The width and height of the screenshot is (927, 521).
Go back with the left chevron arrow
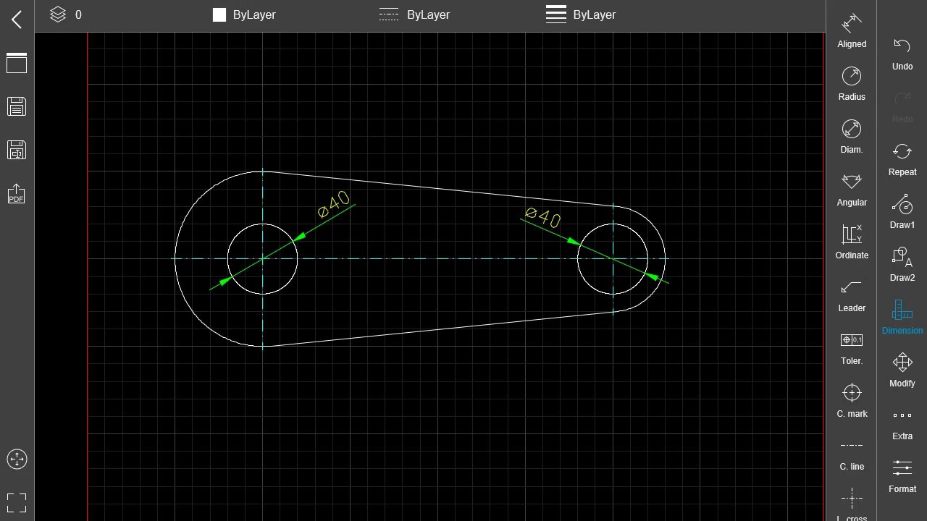tap(17, 20)
